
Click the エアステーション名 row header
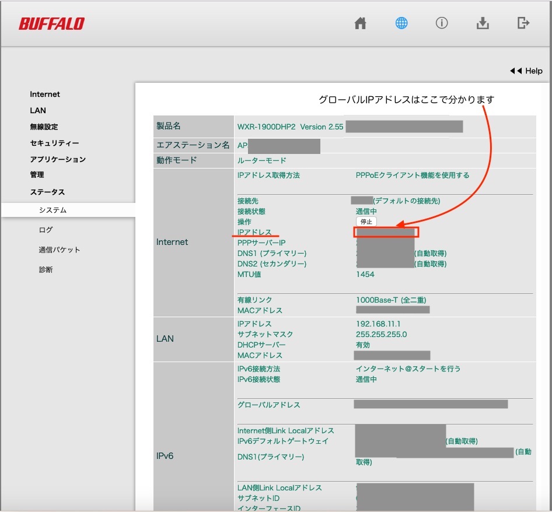[193, 145]
